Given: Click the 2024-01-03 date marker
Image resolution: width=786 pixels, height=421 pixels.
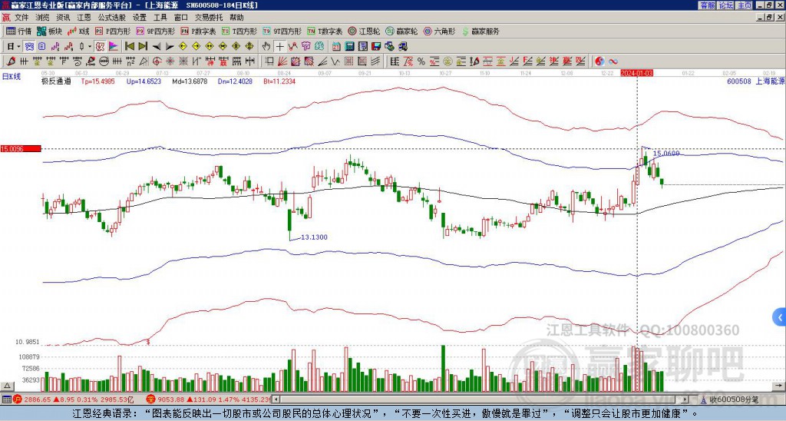Looking at the screenshot, I should 636,73.
